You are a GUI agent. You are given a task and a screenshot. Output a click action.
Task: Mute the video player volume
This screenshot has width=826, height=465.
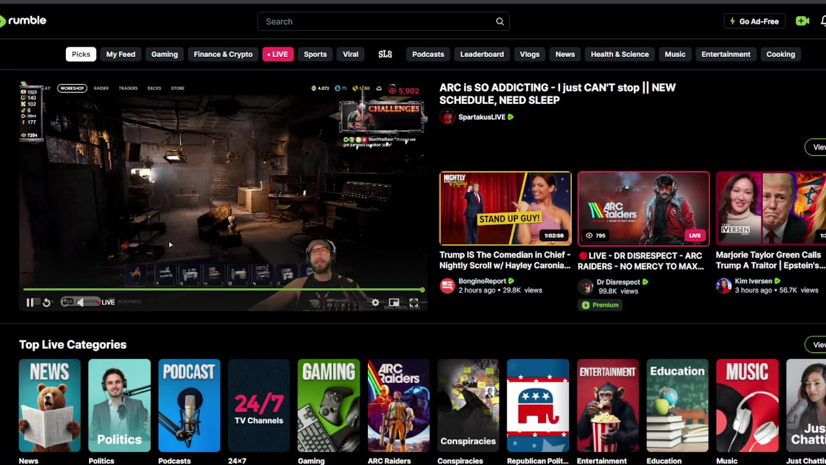80,302
